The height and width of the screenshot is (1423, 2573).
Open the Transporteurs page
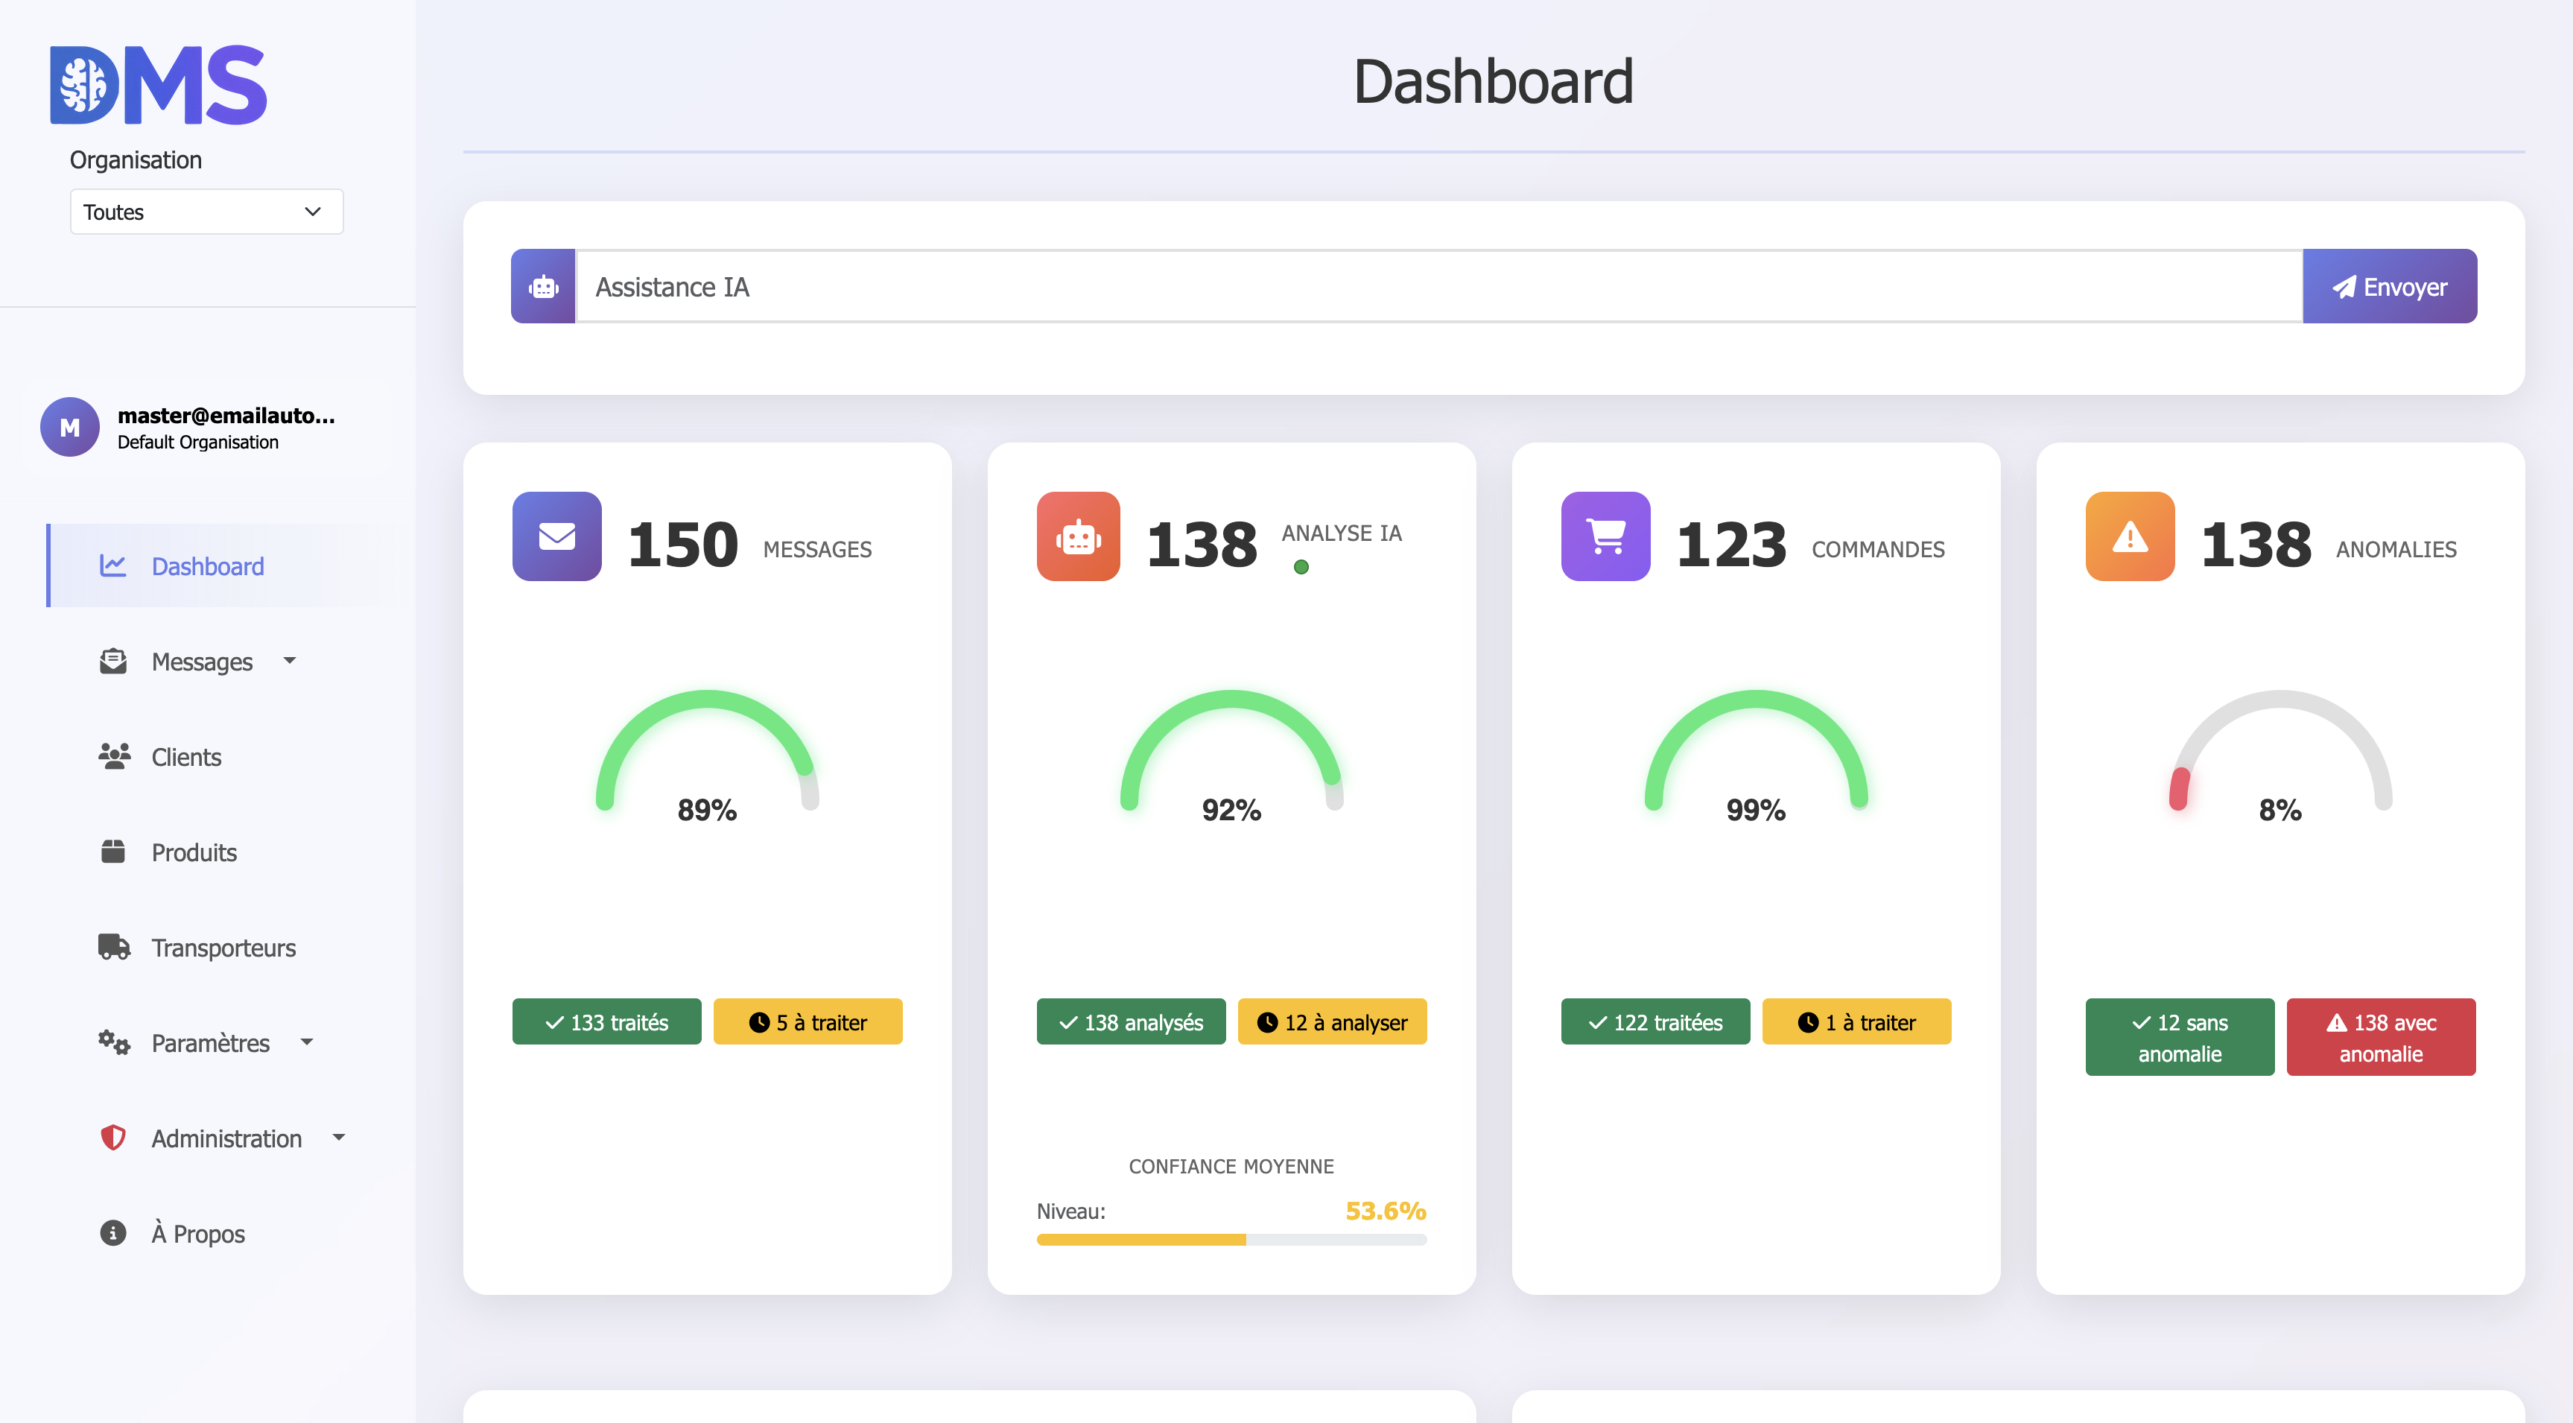[x=223, y=948]
